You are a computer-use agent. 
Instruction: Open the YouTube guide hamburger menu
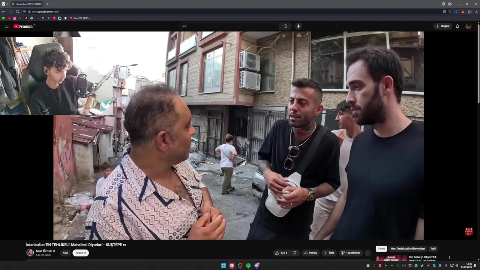coord(7,26)
